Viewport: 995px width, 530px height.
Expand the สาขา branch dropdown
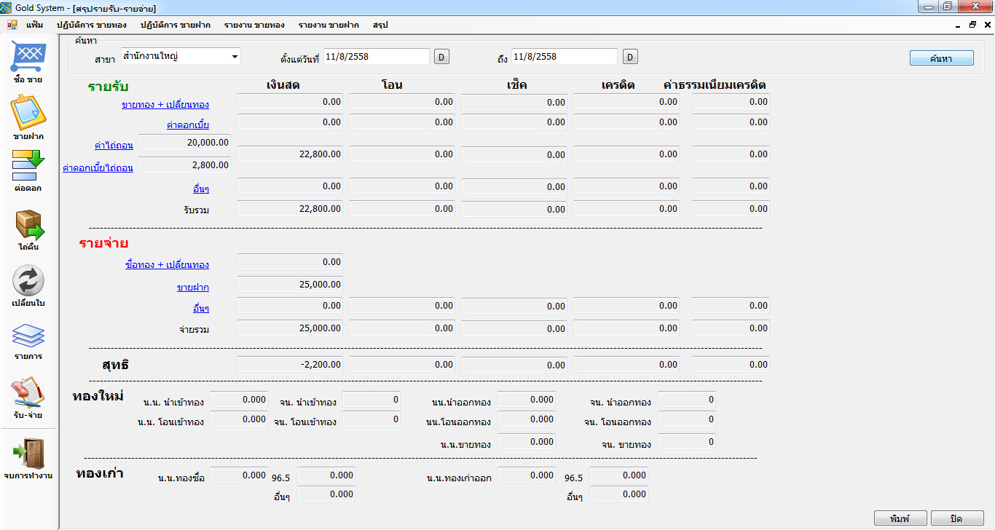pyautogui.click(x=235, y=56)
